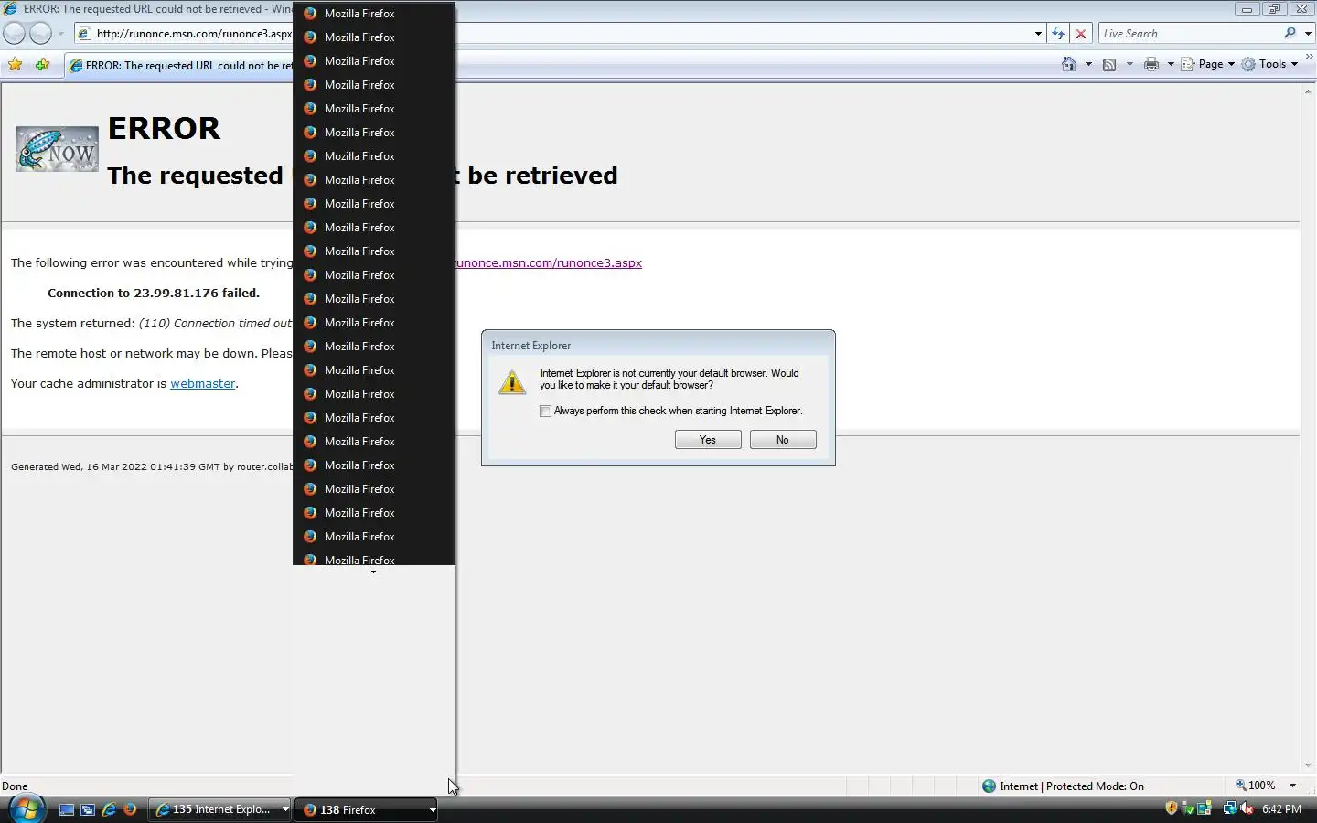Expand the Home button dropdown arrow
The image size is (1317, 823).
click(x=1088, y=64)
